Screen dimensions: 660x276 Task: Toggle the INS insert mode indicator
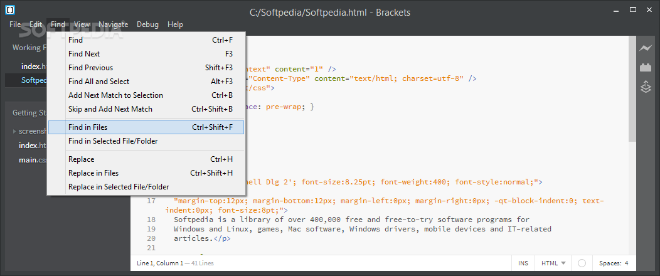tap(523, 263)
